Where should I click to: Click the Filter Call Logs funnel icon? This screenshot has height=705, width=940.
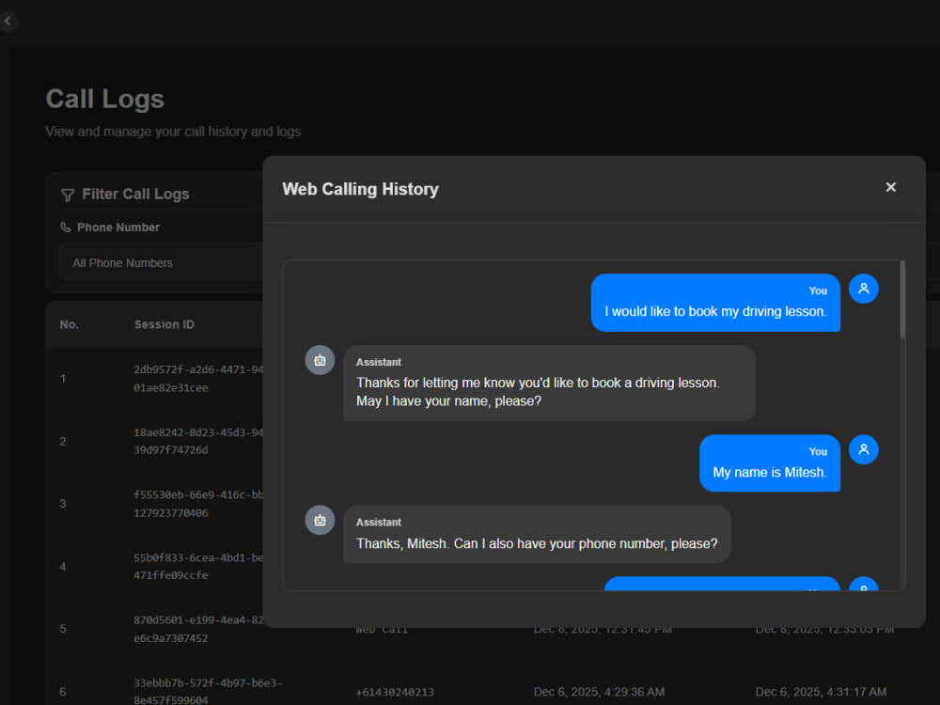click(x=68, y=195)
